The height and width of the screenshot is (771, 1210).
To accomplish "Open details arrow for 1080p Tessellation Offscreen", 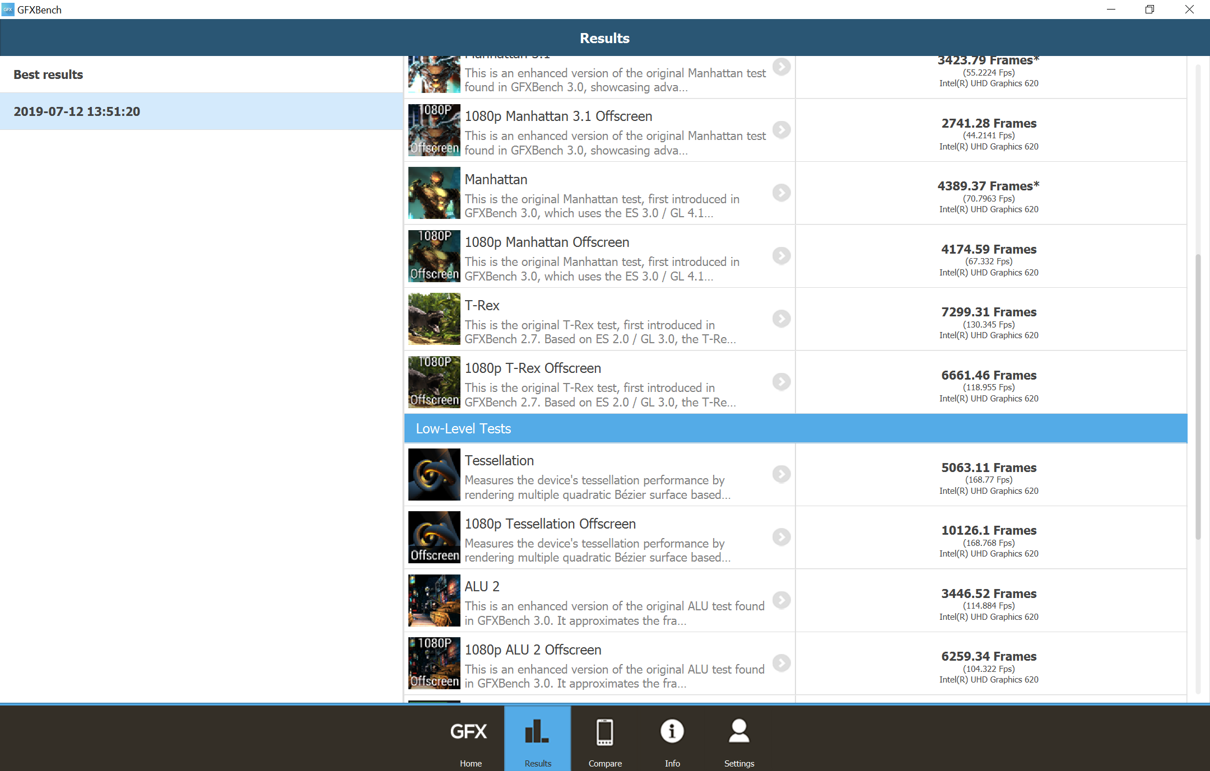I will point(781,537).
